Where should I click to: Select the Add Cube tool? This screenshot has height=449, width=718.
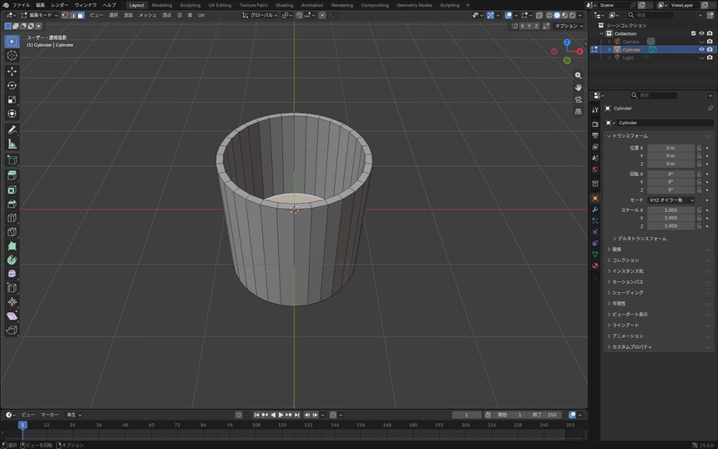(x=12, y=159)
